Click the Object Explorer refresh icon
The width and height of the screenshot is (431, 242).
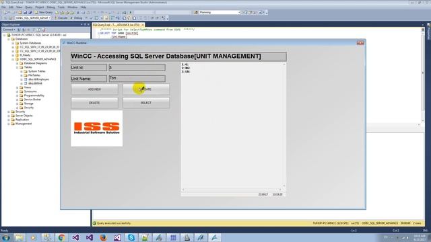pyautogui.click(x=38, y=30)
